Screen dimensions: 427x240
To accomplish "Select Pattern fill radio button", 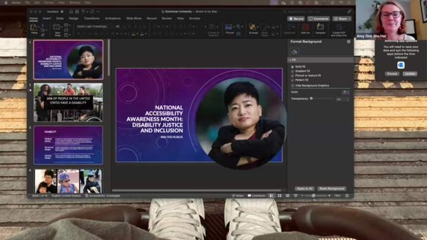I will (x=292, y=80).
